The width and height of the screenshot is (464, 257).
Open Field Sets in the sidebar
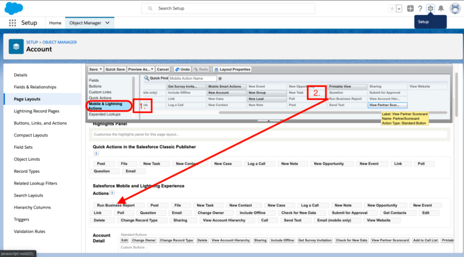(x=23, y=147)
